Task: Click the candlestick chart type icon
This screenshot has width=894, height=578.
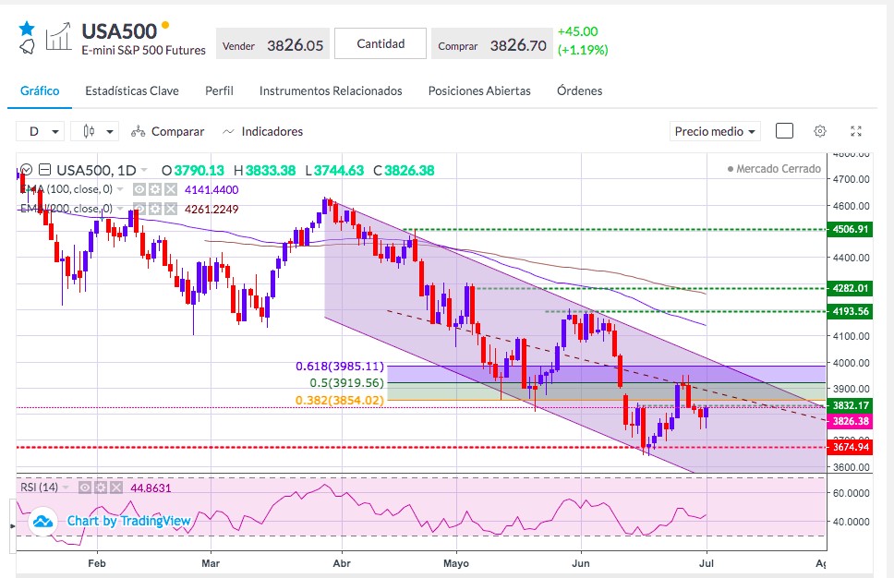Action: [x=89, y=132]
